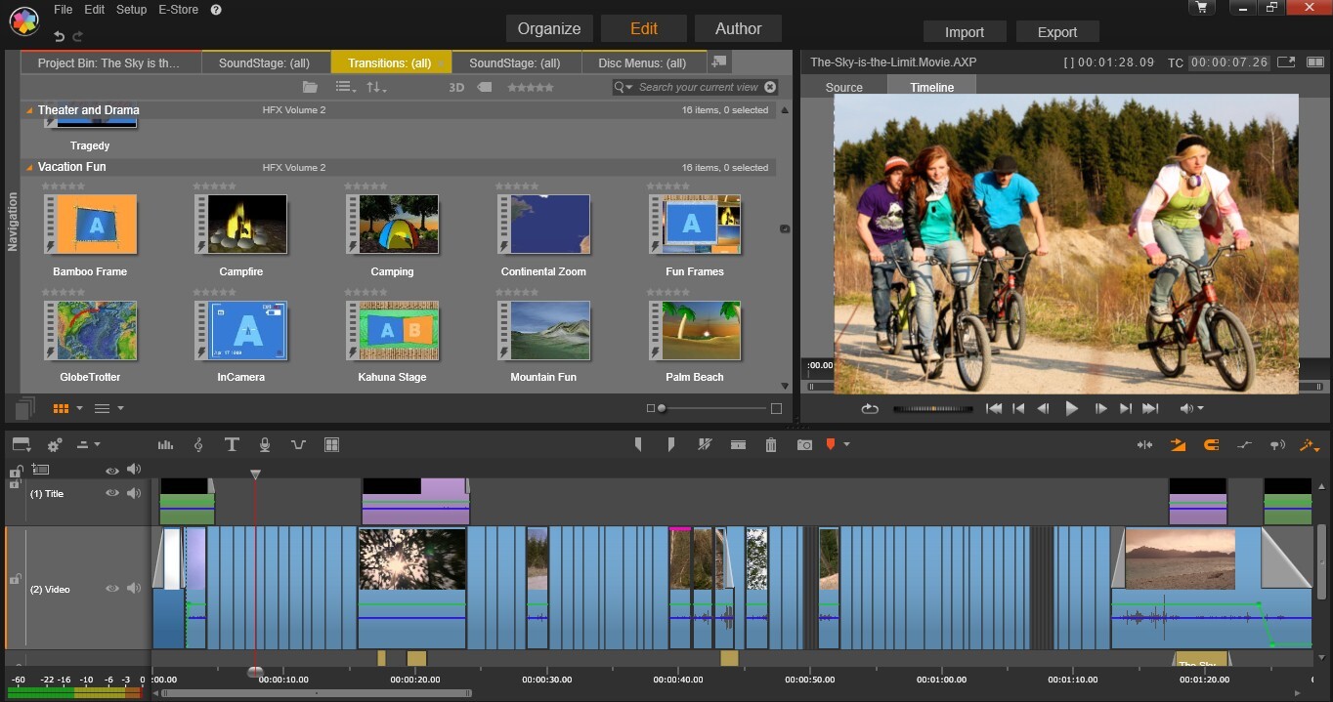The height and width of the screenshot is (702, 1333).
Task: Jump to start of movie
Action: point(994,409)
